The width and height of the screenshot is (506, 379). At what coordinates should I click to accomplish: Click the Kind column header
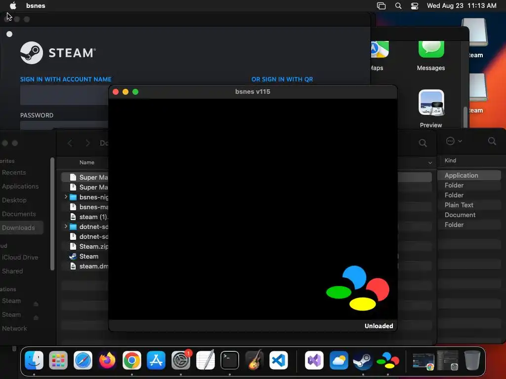coord(450,160)
